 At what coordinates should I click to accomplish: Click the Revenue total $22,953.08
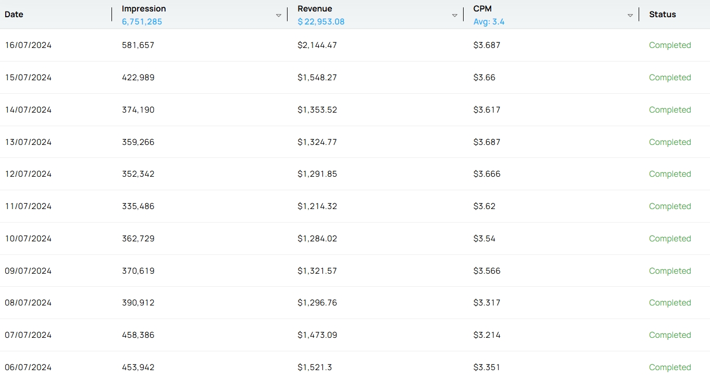(321, 22)
